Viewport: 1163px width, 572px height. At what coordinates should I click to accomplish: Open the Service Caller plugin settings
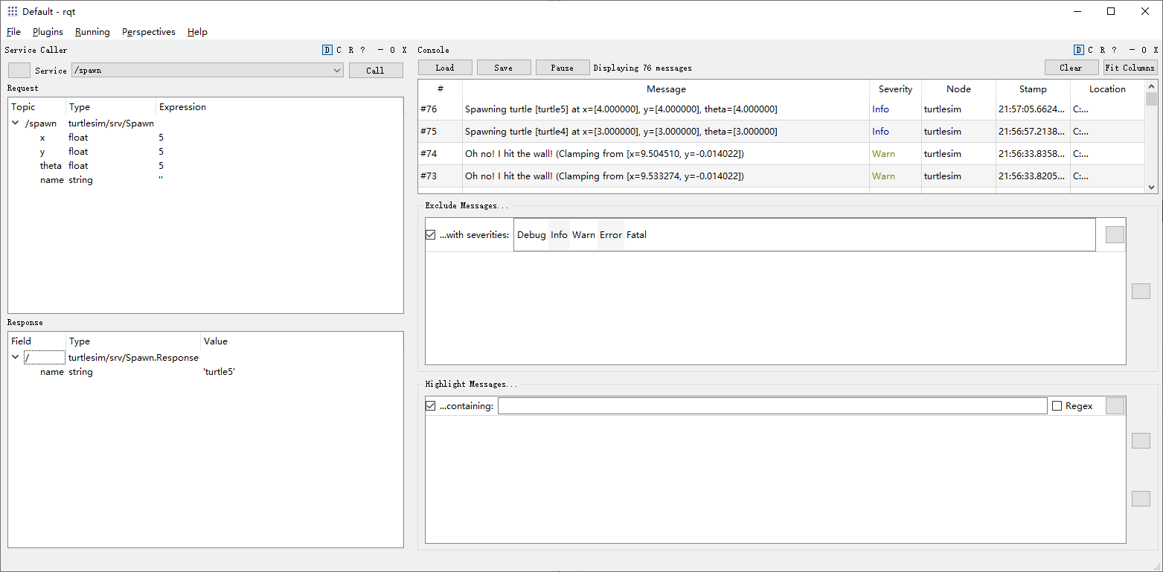tap(339, 50)
